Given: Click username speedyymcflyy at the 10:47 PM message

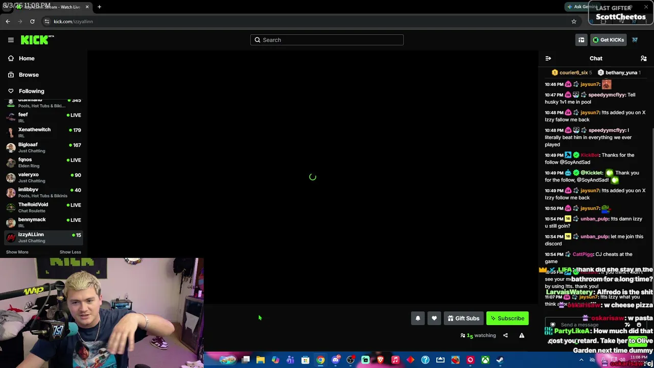Looking at the screenshot, I should [x=606, y=95].
